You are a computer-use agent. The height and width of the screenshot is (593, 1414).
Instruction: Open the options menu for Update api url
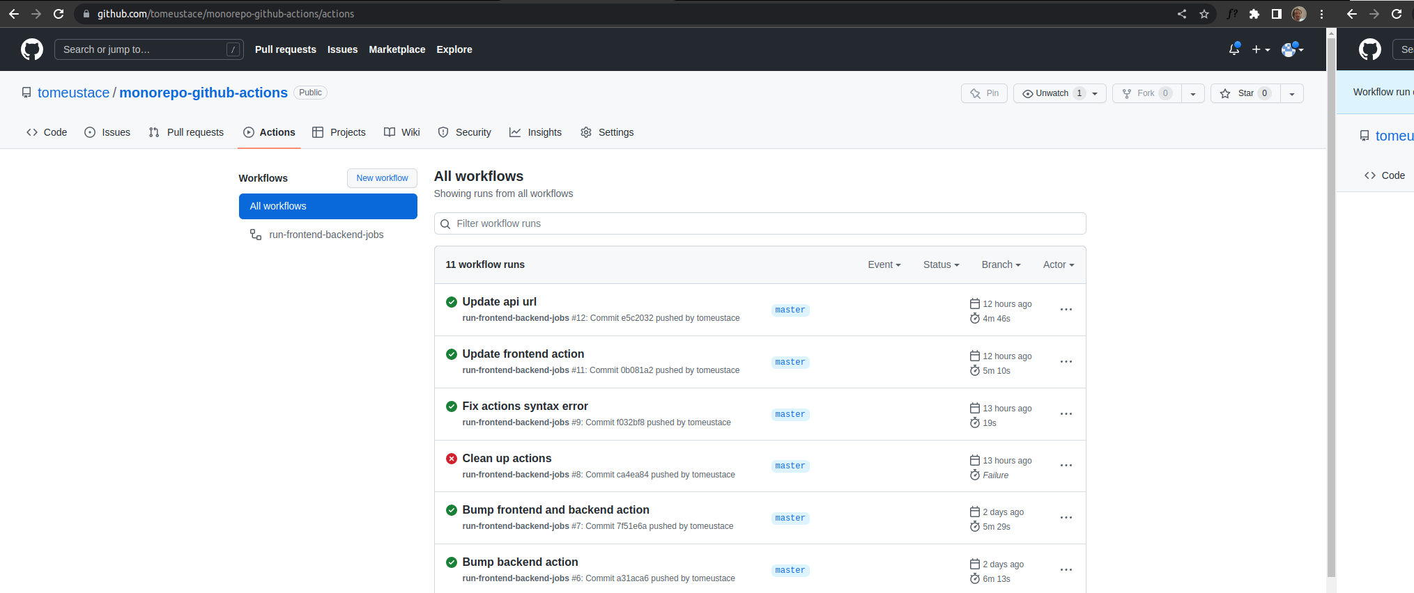click(1066, 310)
